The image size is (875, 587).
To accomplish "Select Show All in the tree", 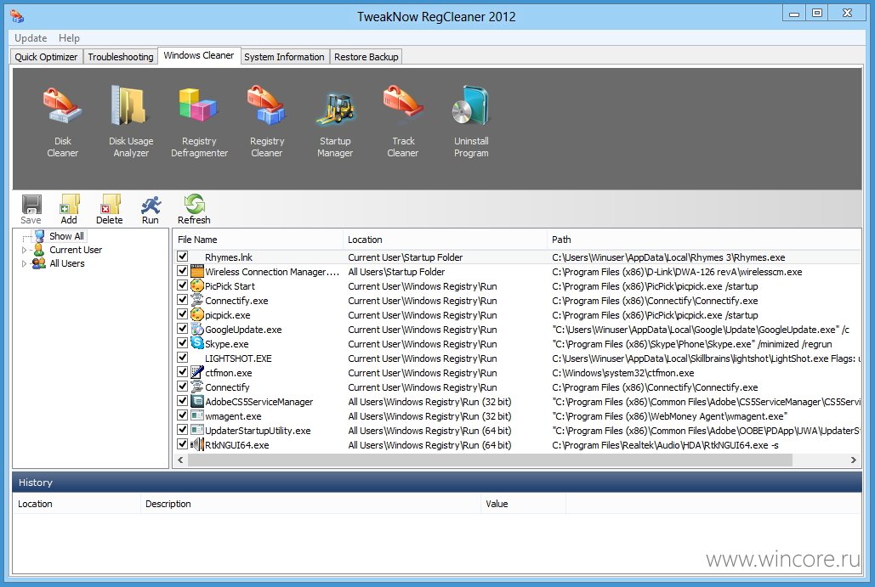I will coord(66,236).
